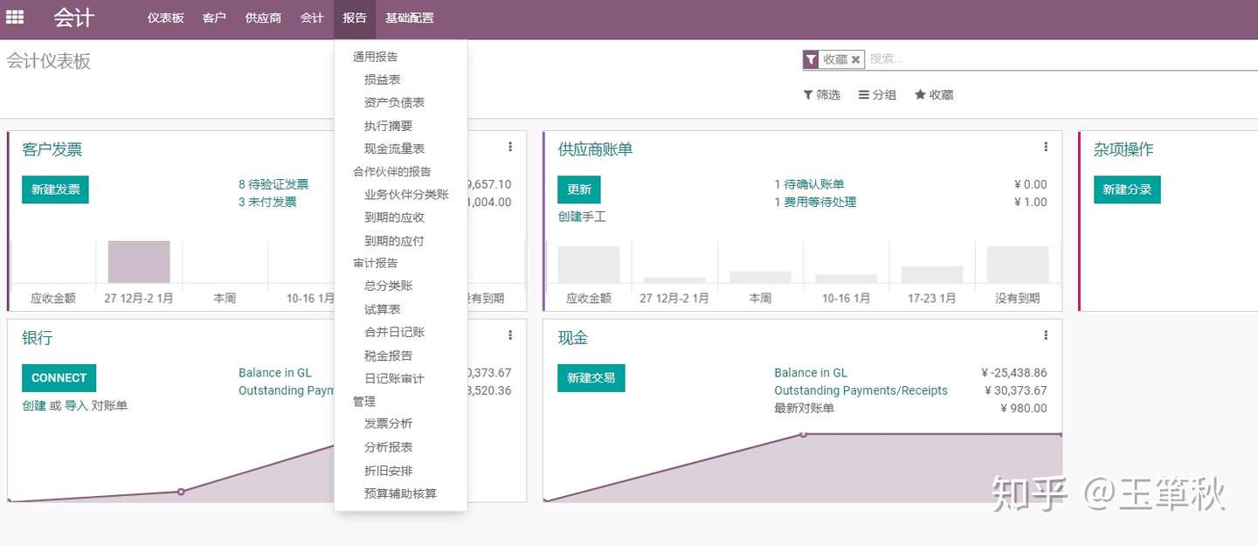
Task: Choose 试算表 in the 报告 menu
Action: pos(383,309)
